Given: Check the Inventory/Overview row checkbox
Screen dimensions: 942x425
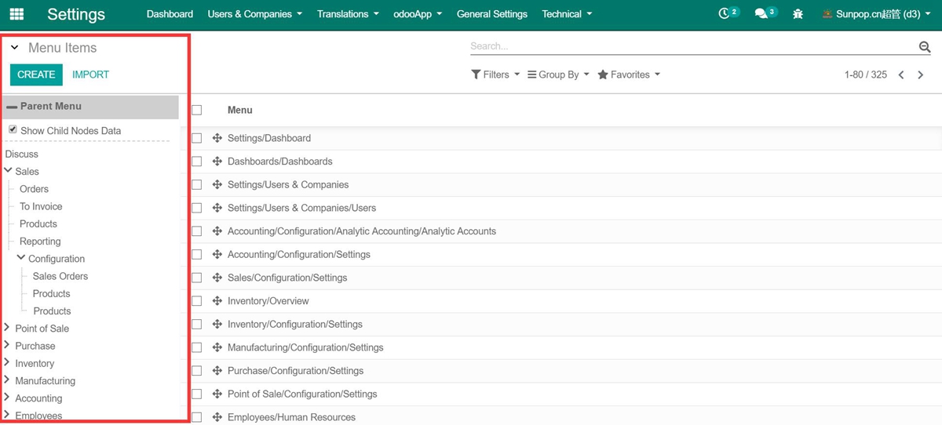Looking at the screenshot, I should (x=197, y=301).
